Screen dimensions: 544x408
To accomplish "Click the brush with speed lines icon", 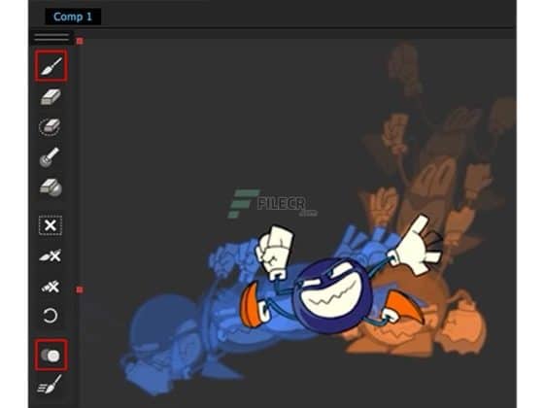I will [50, 385].
